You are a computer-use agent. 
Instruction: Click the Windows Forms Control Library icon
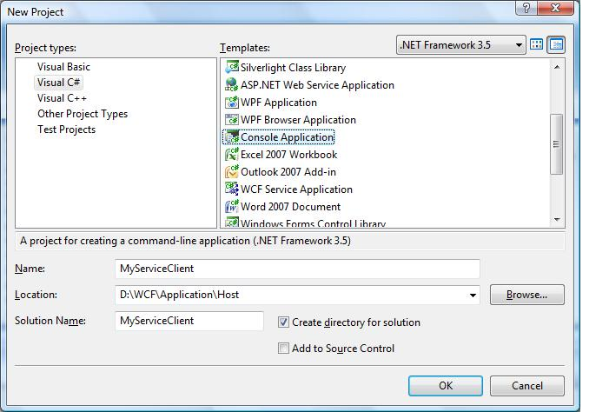231,223
